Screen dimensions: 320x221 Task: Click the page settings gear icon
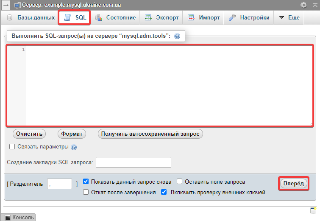[303, 5]
